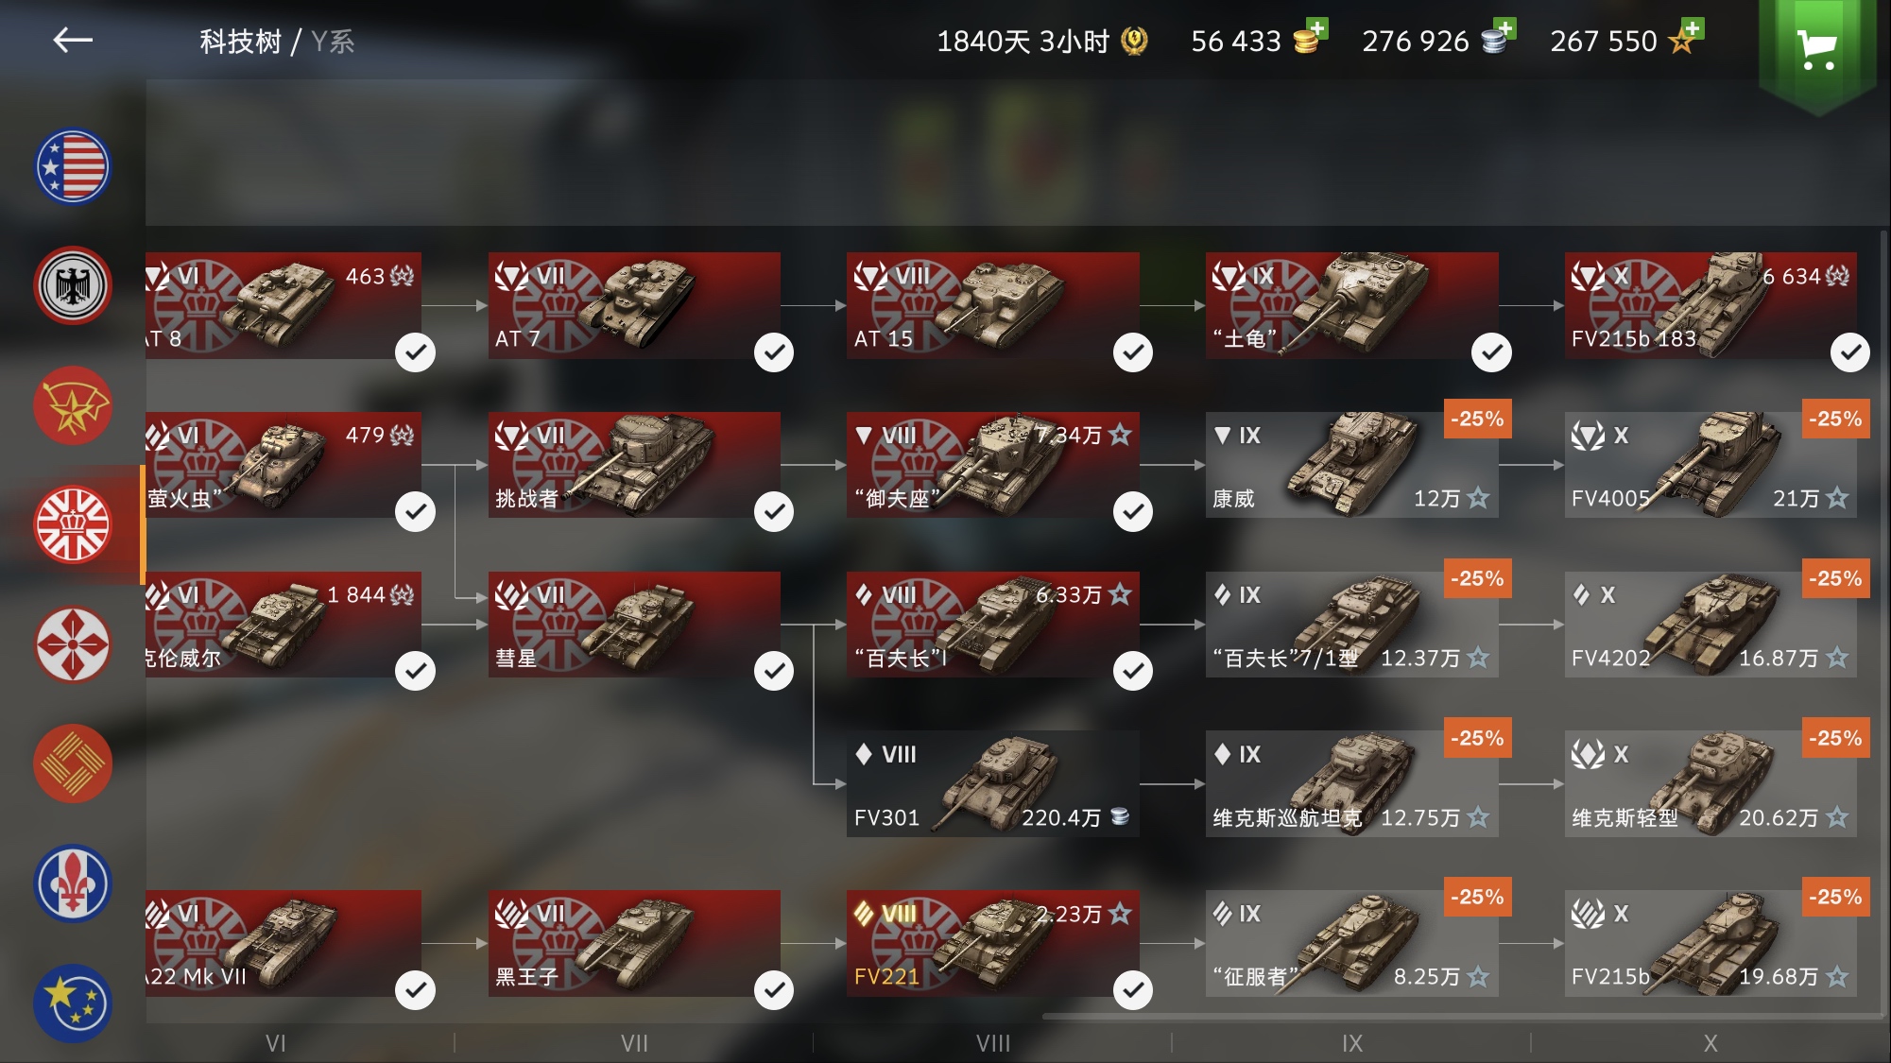Select the European stars nation icon
The width and height of the screenshot is (1891, 1063).
click(73, 1003)
